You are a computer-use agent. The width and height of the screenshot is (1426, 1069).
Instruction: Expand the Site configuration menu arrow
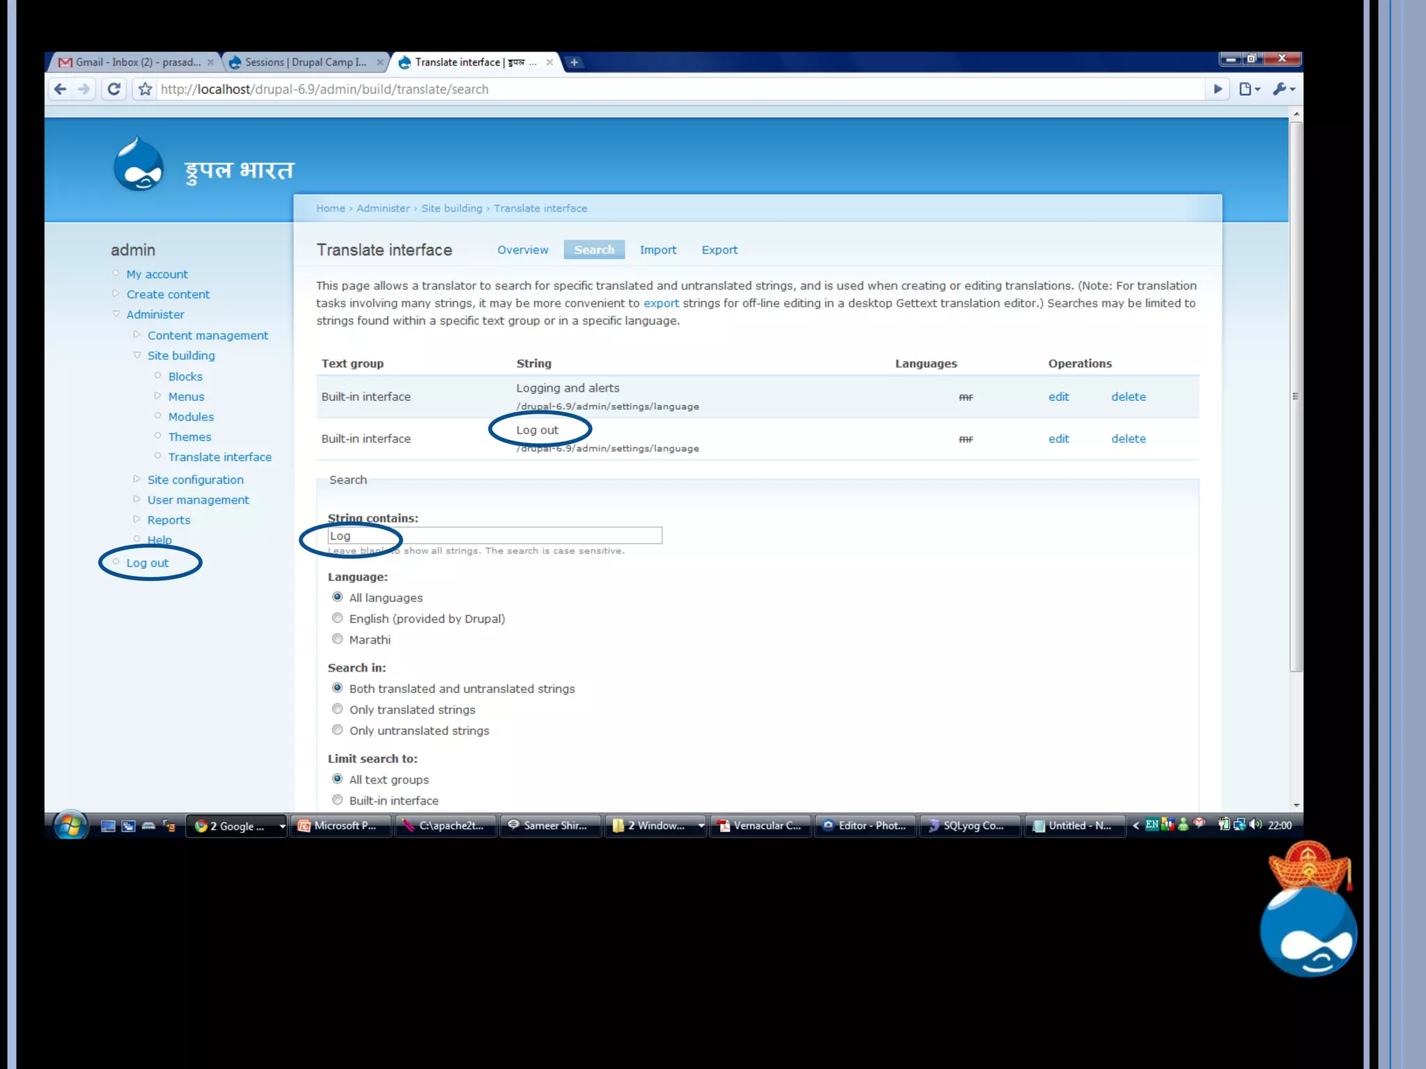(x=137, y=479)
